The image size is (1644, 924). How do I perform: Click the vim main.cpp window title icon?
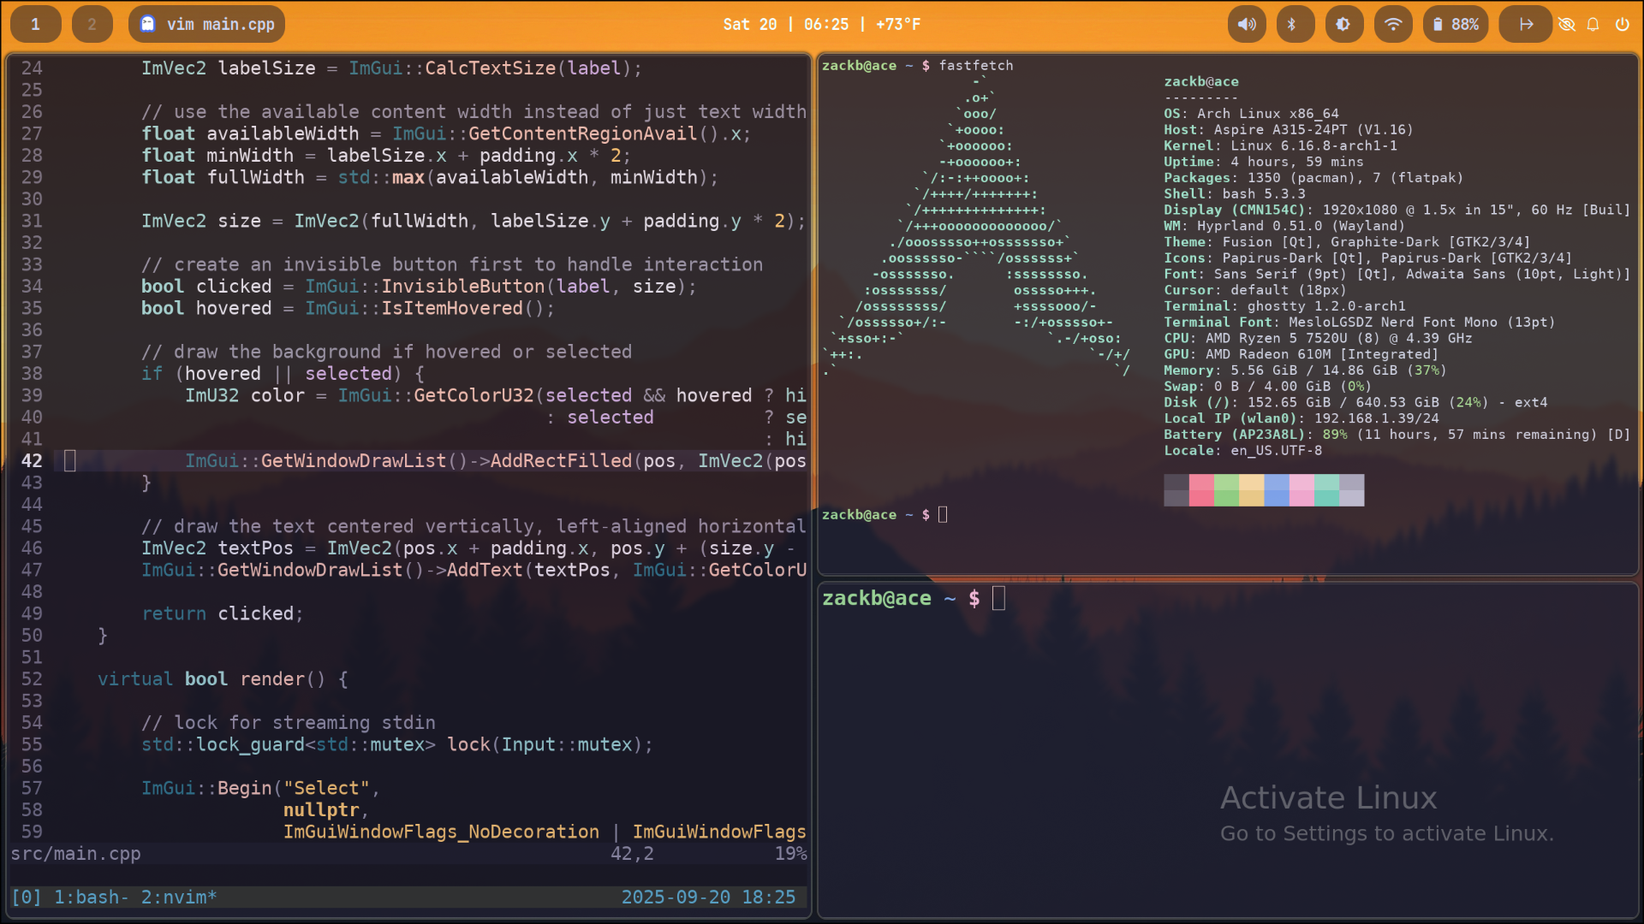[148, 24]
